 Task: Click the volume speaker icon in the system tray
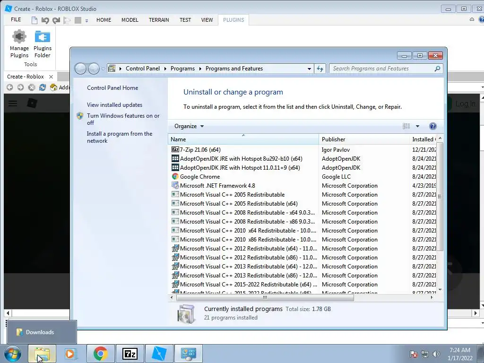pos(436,354)
